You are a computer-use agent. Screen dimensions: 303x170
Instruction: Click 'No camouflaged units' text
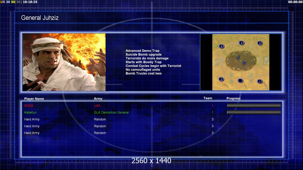point(143,69)
